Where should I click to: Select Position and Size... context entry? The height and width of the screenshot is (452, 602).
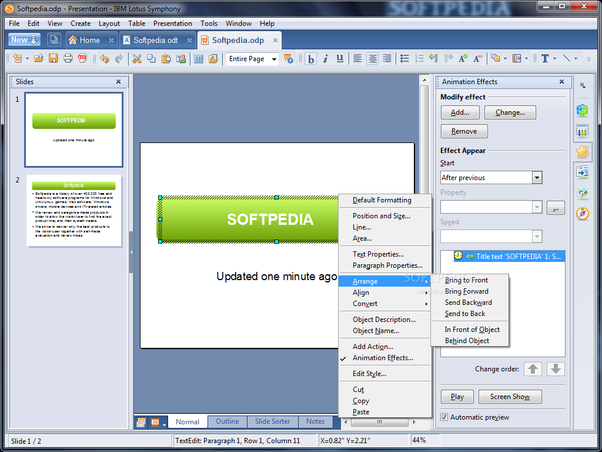384,216
